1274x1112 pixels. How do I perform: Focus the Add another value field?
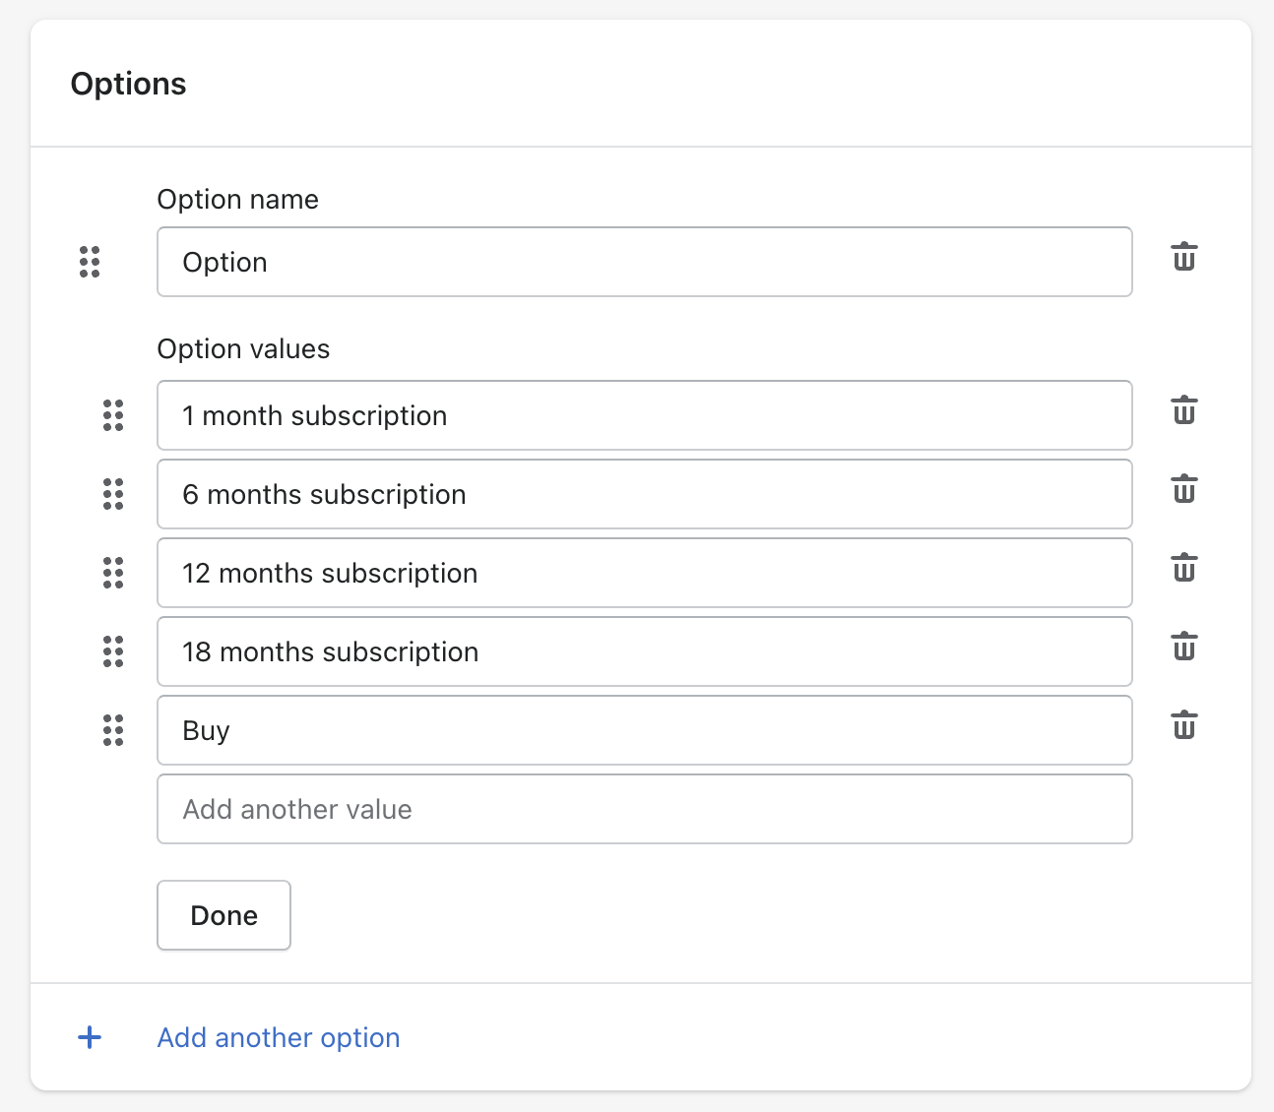coord(645,809)
